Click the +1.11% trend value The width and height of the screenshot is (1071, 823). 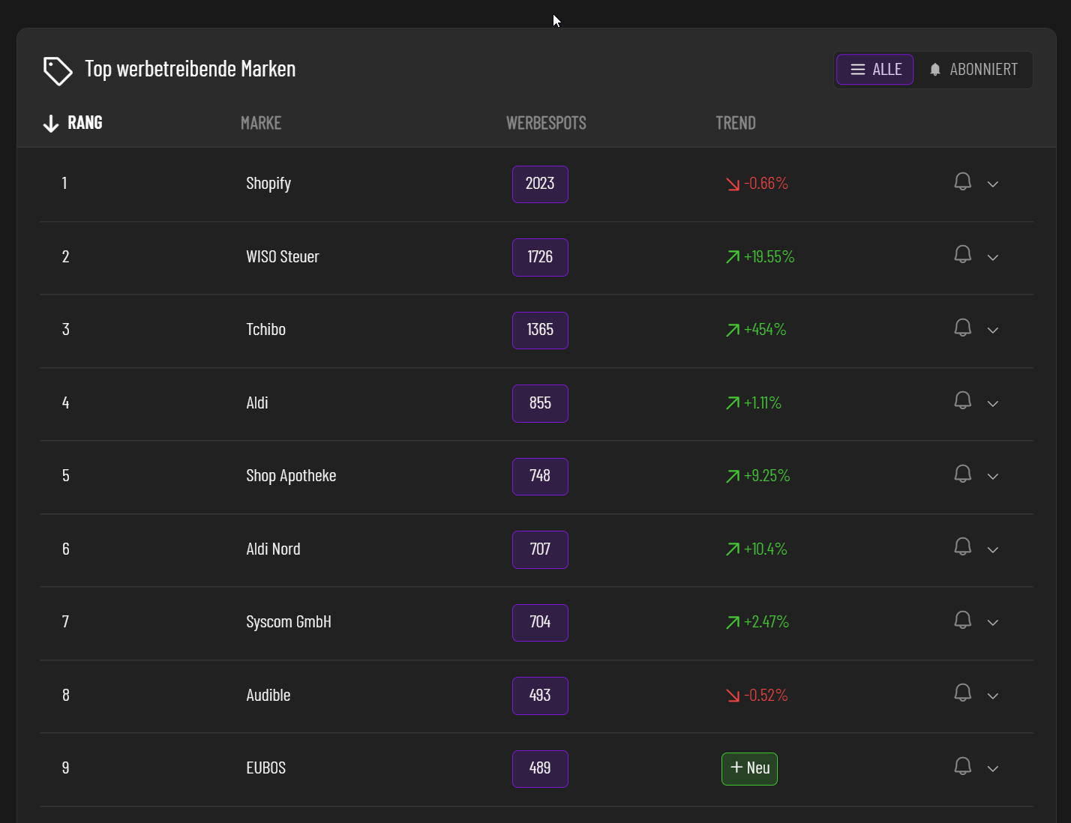763,403
